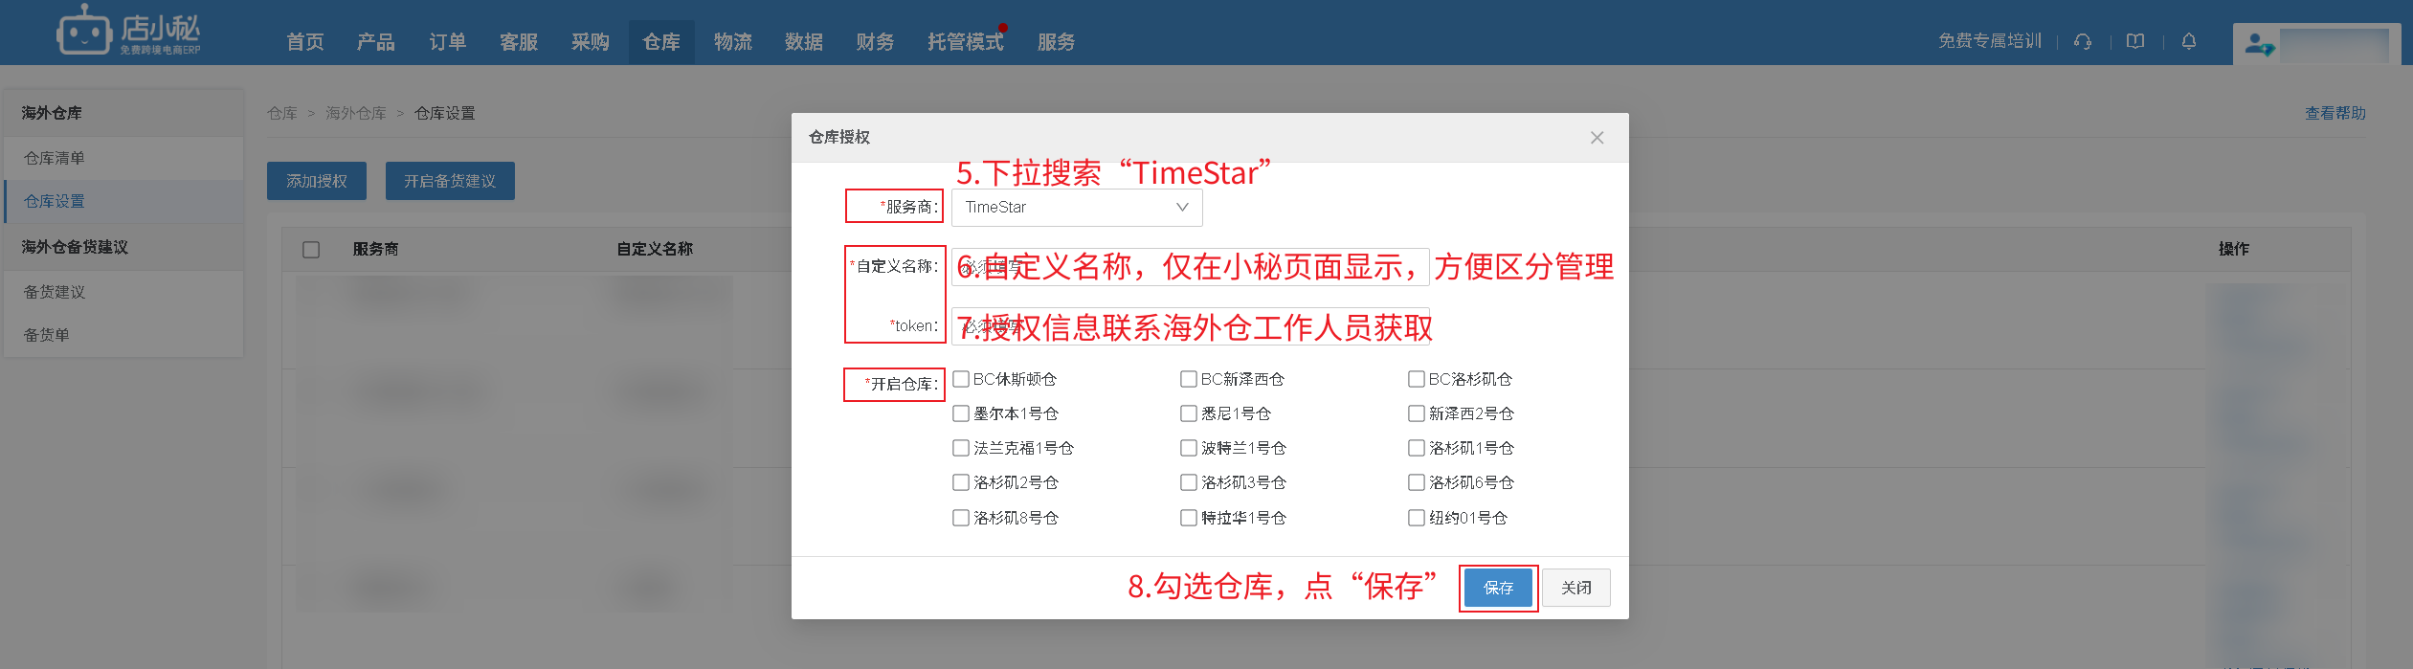
Task: Open the help book icon
Action: 2135,41
